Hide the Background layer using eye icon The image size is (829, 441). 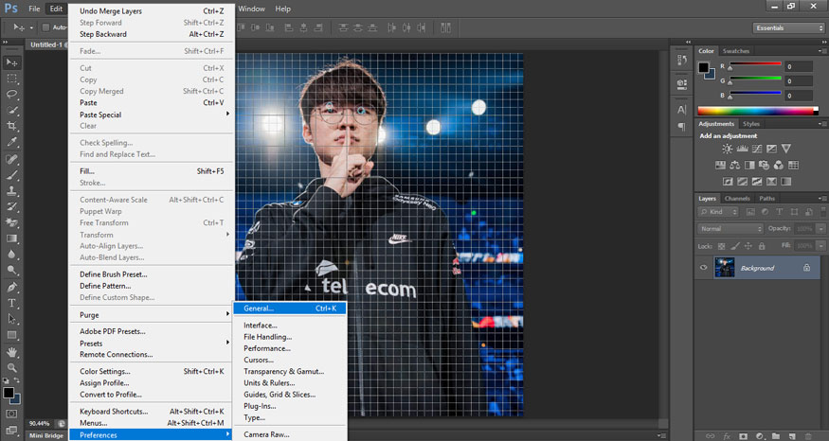click(703, 268)
